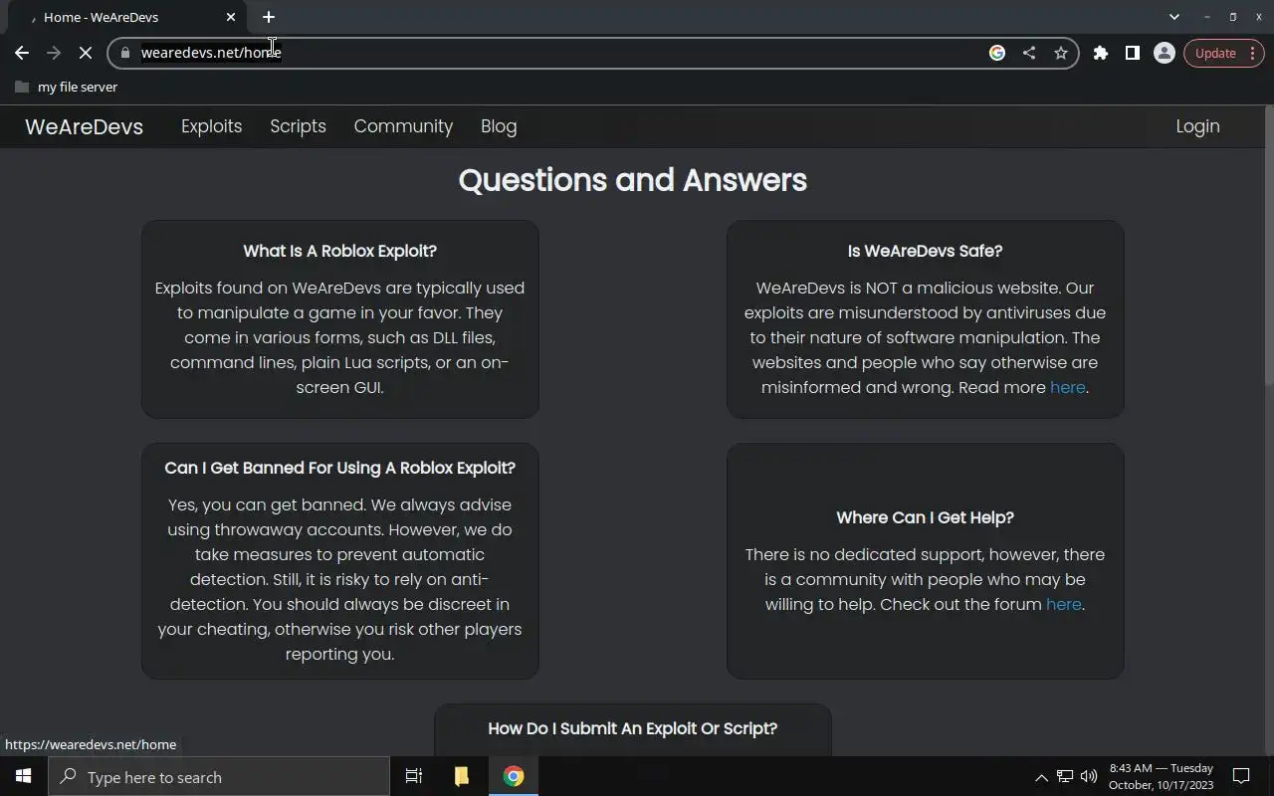Click the 'What Is A Roblox Exploit?' title
The height and width of the screenshot is (796, 1274).
coord(339,251)
